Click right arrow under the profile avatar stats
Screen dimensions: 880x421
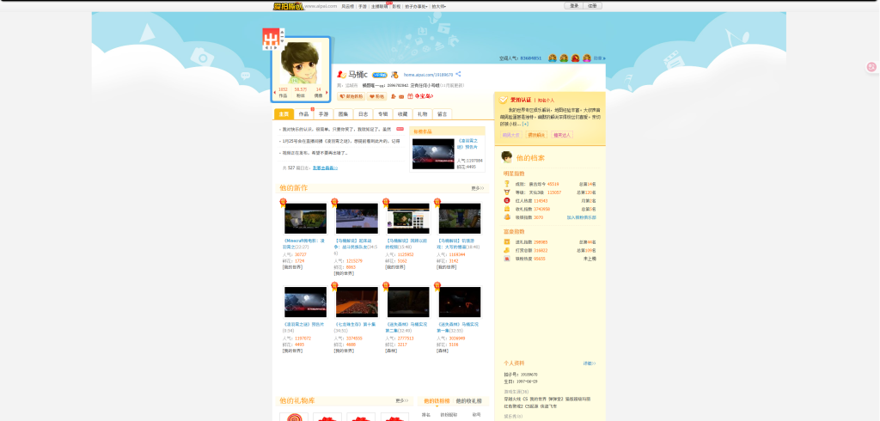pos(327,92)
